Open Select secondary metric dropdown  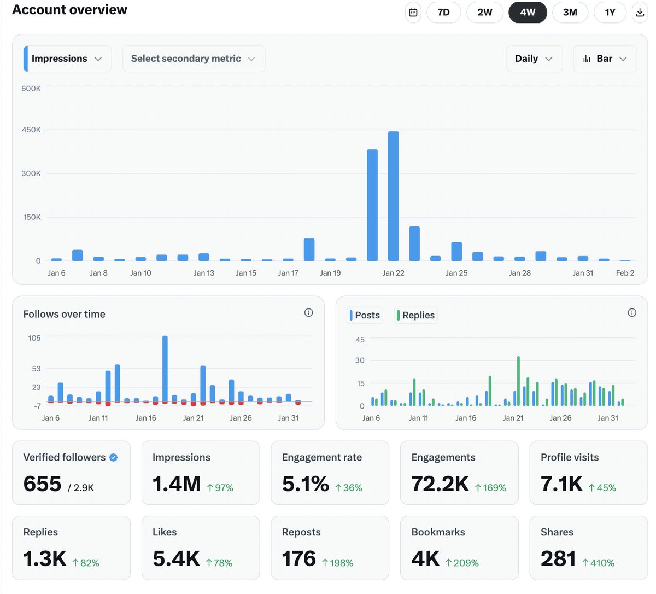pos(194,59)
